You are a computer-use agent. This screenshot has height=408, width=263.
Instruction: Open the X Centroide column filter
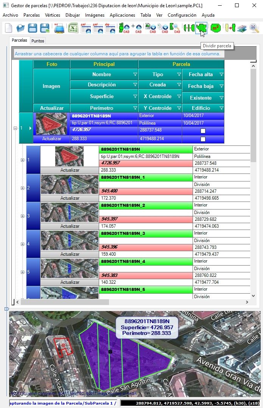coord(179,96)
